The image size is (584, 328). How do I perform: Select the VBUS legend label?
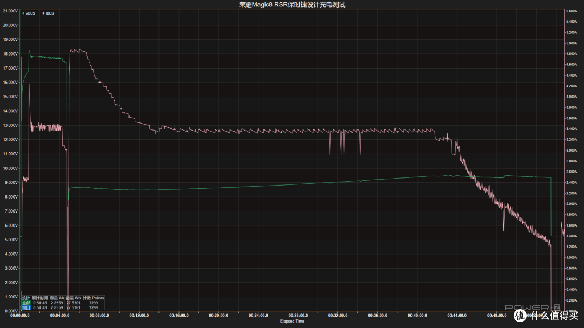pos(30,13)
